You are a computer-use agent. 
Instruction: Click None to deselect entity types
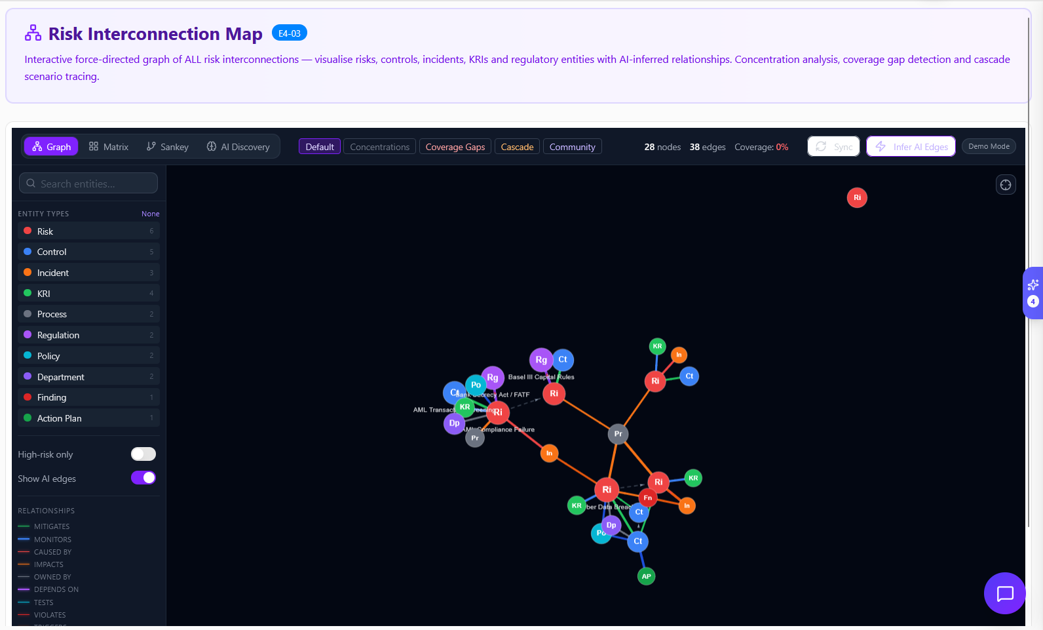click(150, 214)
